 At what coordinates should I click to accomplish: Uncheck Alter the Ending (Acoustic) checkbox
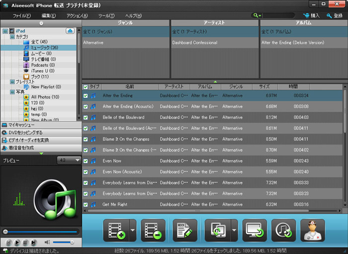click(x=86, y=107)
